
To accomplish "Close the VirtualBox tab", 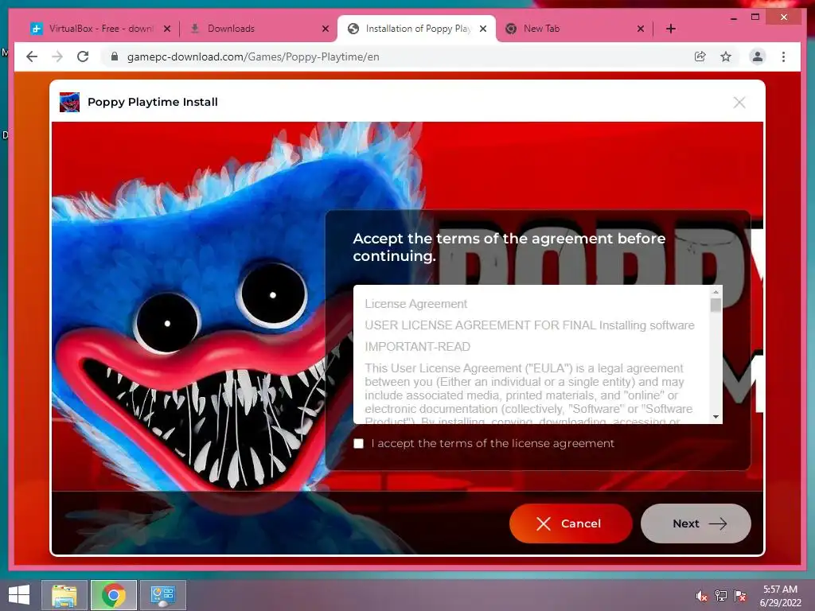I will click(x=167, y=29).
